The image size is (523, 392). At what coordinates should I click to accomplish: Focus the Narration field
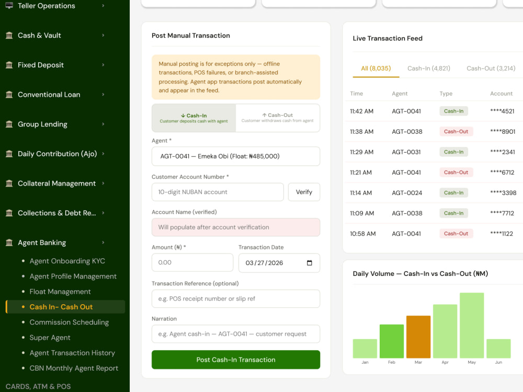click(x=236, y=334)
